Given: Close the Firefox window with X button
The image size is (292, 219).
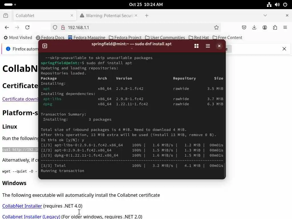Looking at the screenshot, I should pos(287,15).
